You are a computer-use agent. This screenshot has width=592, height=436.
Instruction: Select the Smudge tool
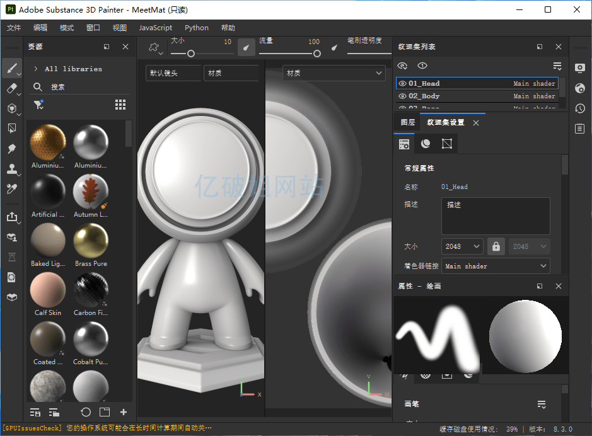(x=12, y=149)
